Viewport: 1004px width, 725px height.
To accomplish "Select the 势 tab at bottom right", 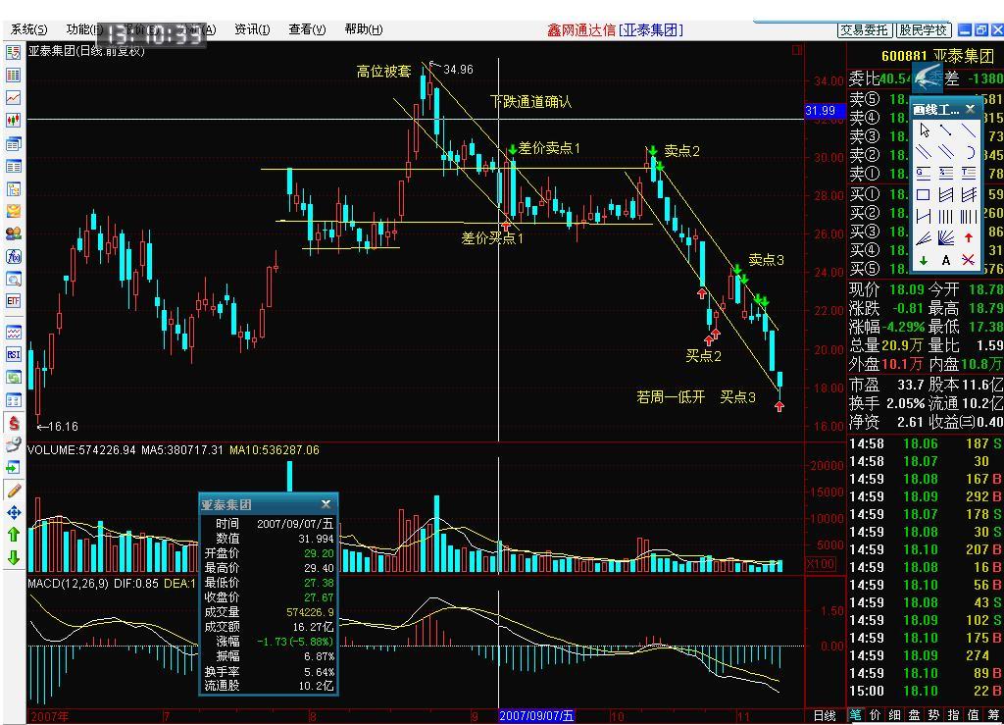I will click(934, 715).
